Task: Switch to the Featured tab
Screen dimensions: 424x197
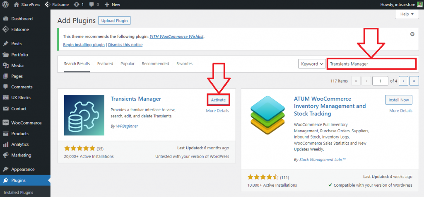Action: tap(105, 64)
